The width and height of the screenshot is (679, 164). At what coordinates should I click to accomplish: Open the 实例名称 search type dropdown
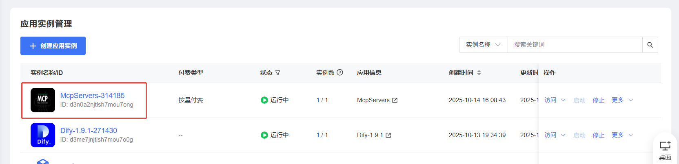click(483, 45)
